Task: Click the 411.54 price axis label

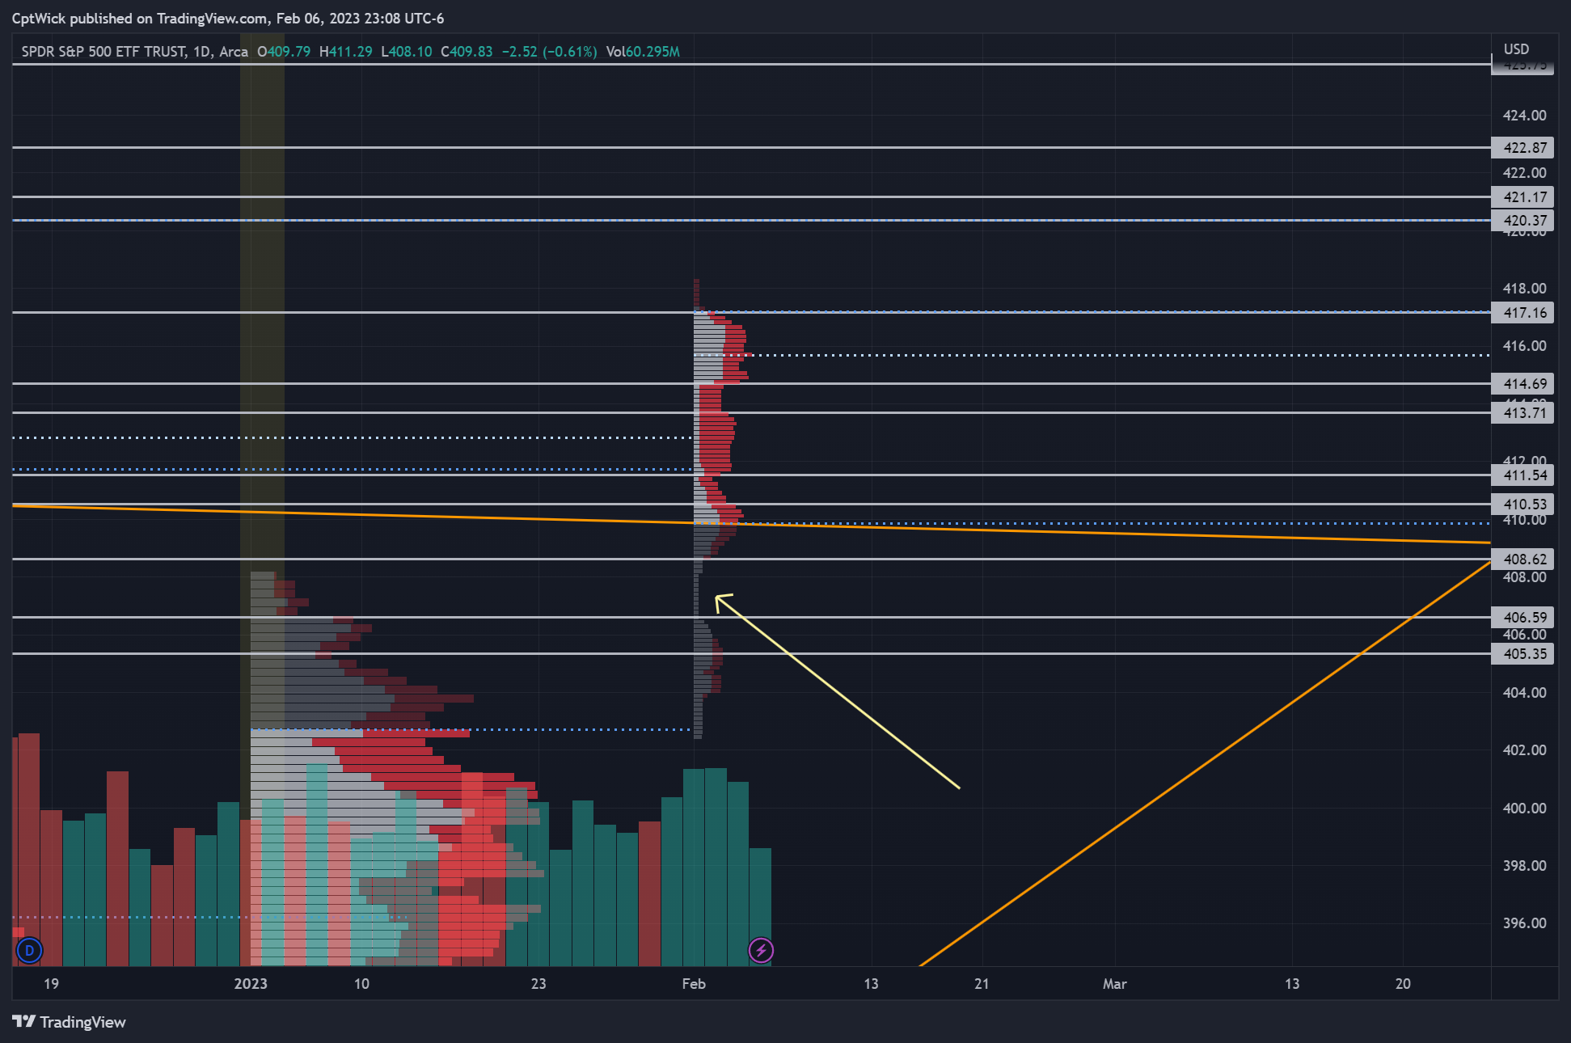Action: (x=1523, y=475)
